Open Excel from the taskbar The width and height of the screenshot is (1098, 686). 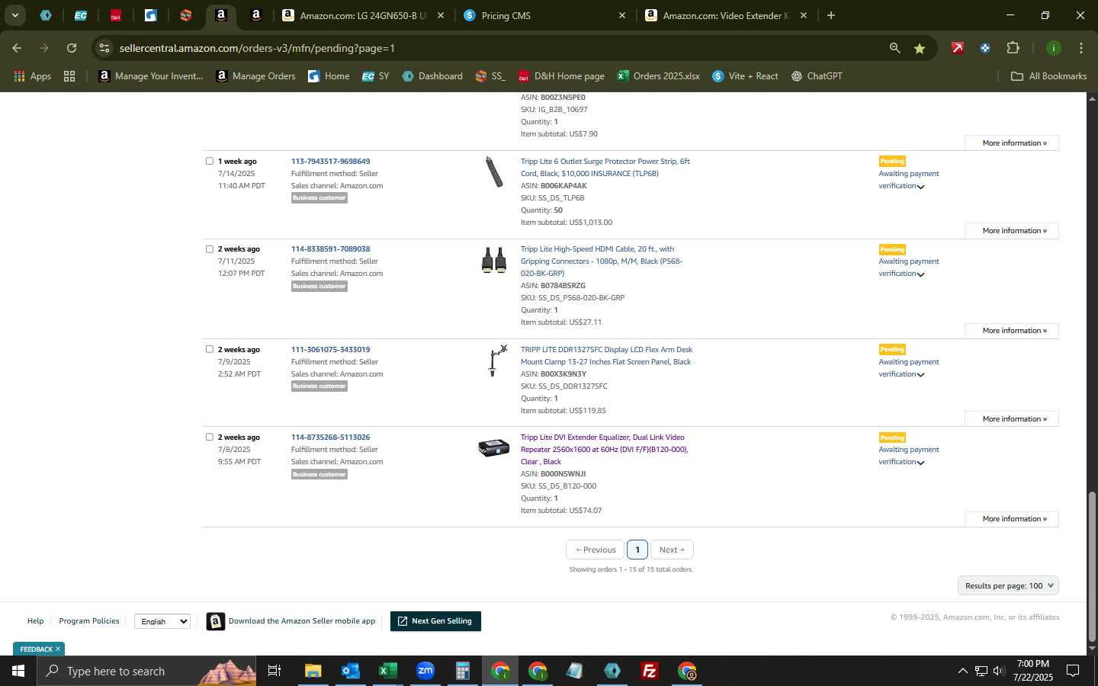(x=387, y=671)
